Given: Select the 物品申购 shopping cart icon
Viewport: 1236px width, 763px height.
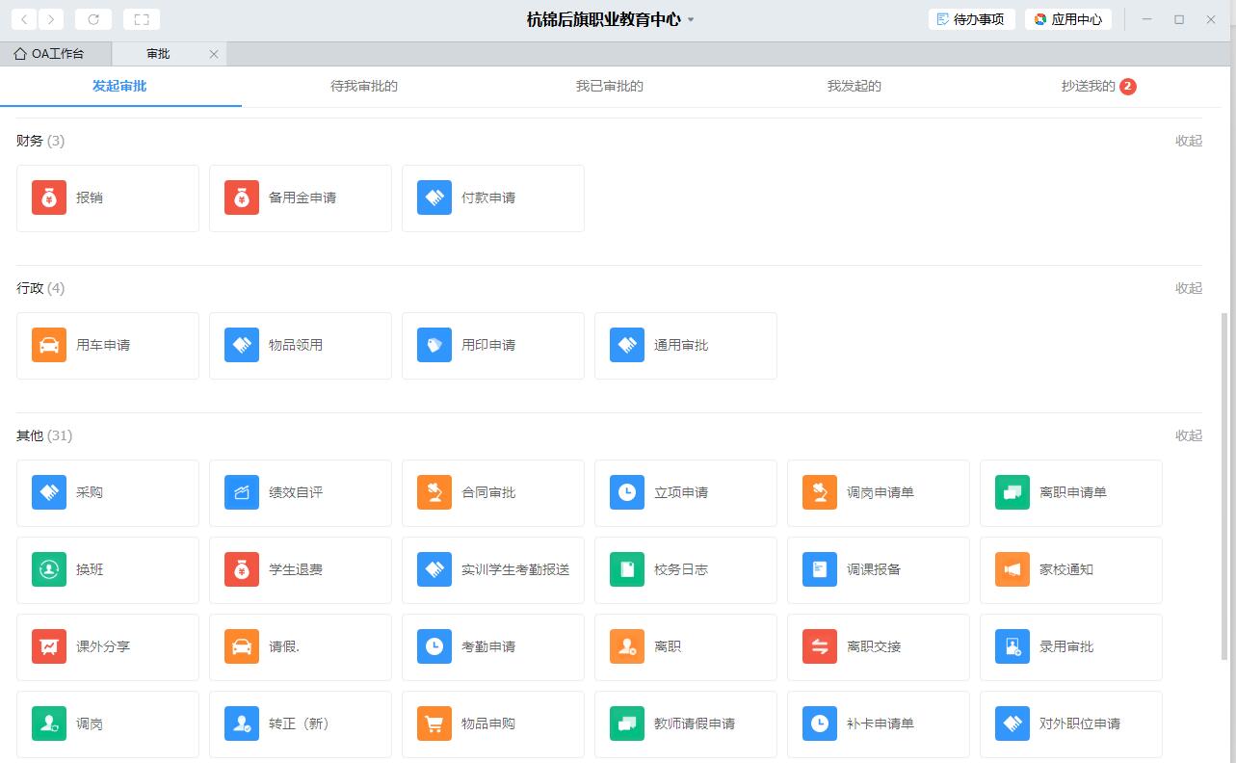Looking at the screenshot, I should [x=434, y=724].
